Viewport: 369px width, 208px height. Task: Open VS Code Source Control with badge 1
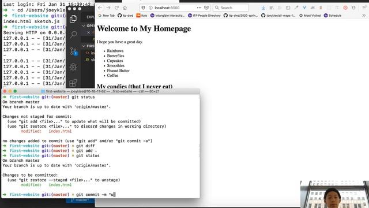tap(73, 51)
